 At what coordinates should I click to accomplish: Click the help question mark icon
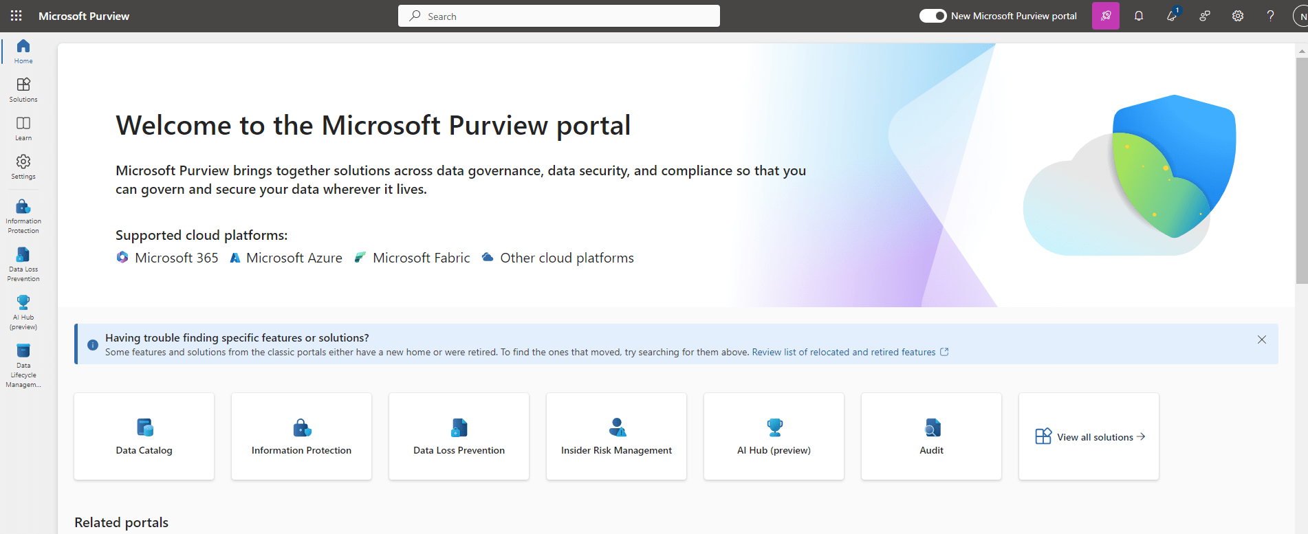pos(1270,16)
